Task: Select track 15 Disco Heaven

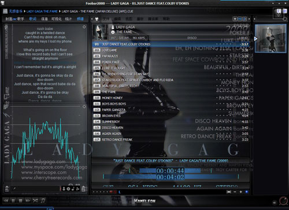Action: click(171, 128)
